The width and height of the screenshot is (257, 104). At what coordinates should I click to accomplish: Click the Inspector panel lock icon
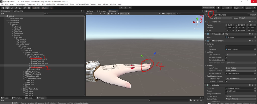point(252,11)
